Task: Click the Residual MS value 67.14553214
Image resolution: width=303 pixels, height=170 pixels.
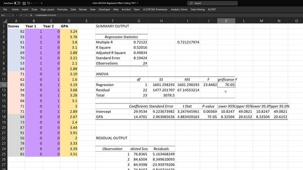Action: click(187, 90)
